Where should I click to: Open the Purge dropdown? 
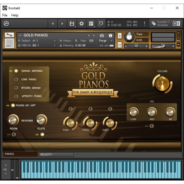(106, 40)
